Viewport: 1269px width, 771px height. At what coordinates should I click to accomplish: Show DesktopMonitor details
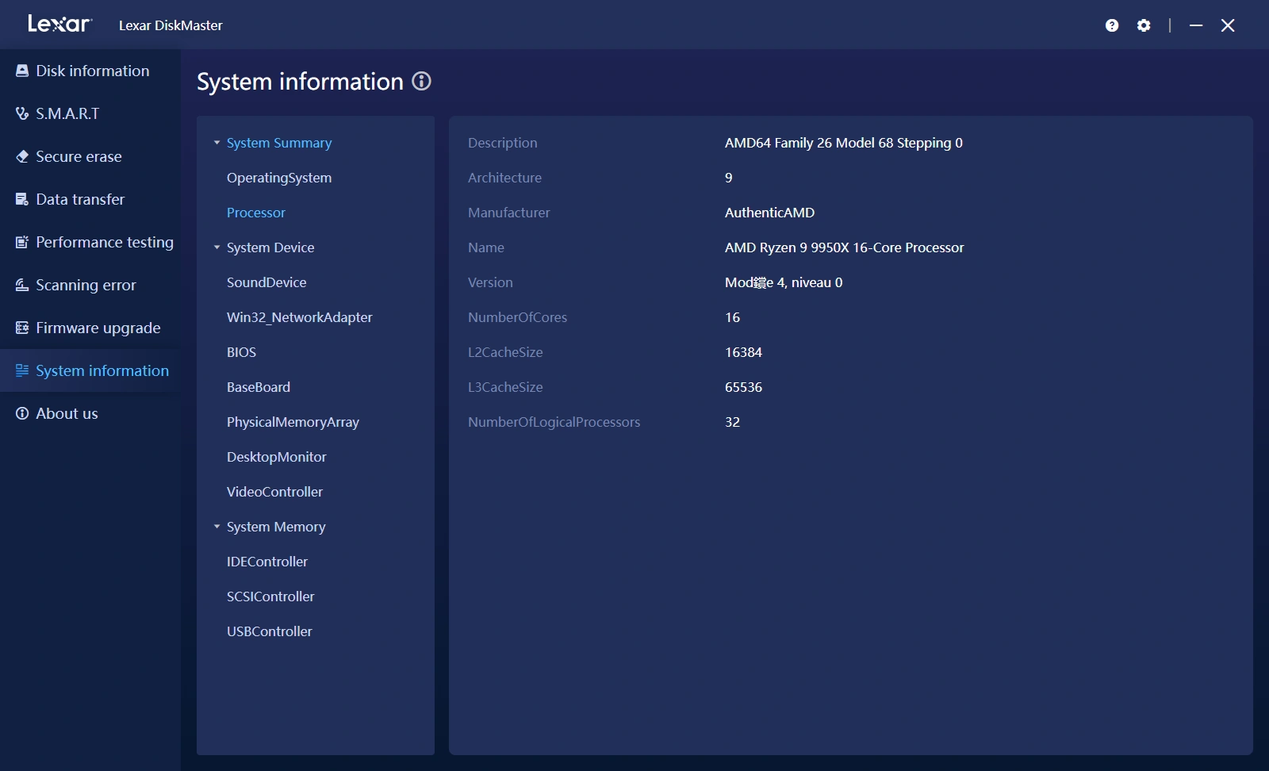point(277,457)
